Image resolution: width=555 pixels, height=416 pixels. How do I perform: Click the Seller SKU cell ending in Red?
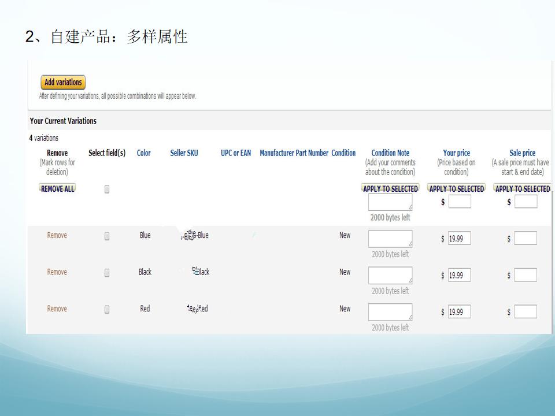[198, 309]
